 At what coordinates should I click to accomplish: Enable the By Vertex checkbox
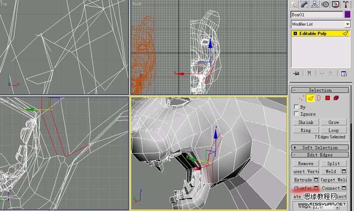[x=296, y=107]
